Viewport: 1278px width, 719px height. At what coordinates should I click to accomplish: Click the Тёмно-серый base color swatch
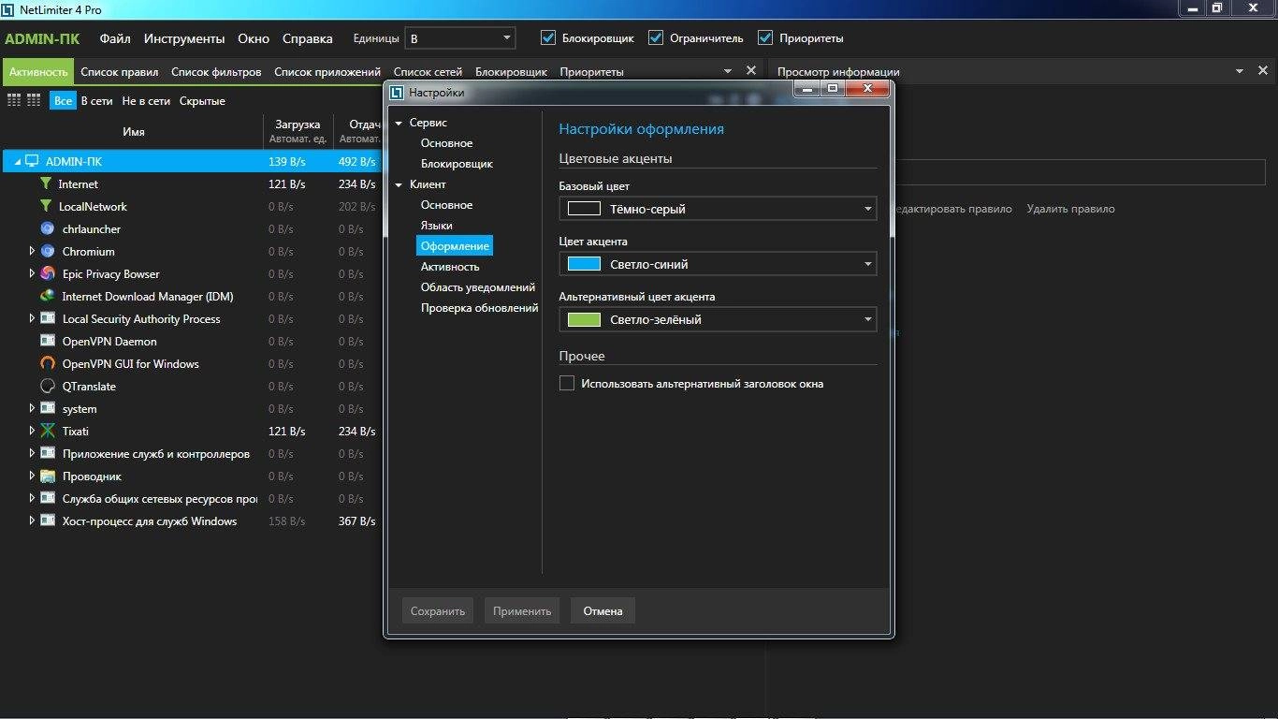tap(584, 209)
